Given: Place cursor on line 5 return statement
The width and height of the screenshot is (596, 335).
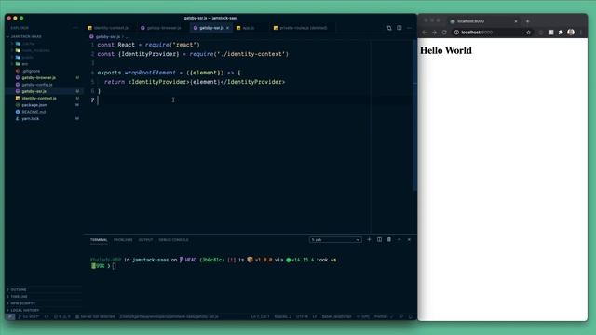Looking at the screenshot, I should coord(194,82).
